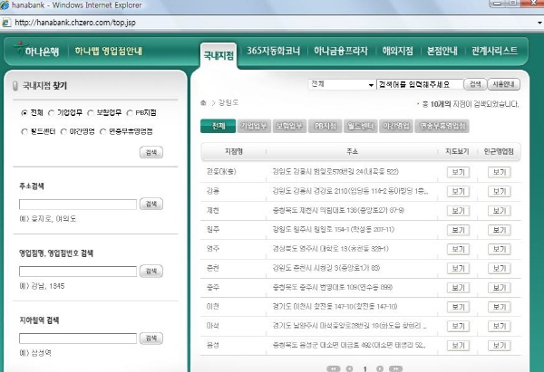Go to next page using pagination arrow
The height and width of the screenshot is (372, 544).
click(x=380, y=368)
